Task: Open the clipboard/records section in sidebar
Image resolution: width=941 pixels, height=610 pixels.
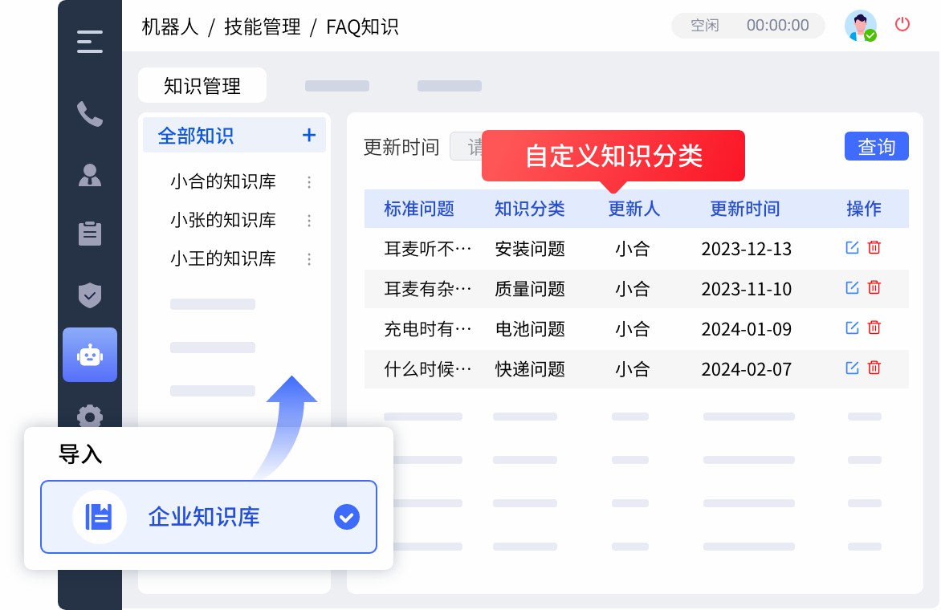Action: tap(89, 234)
